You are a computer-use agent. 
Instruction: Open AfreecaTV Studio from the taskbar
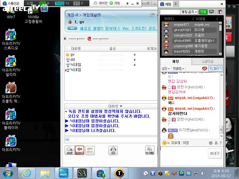(x=100, y=173)
